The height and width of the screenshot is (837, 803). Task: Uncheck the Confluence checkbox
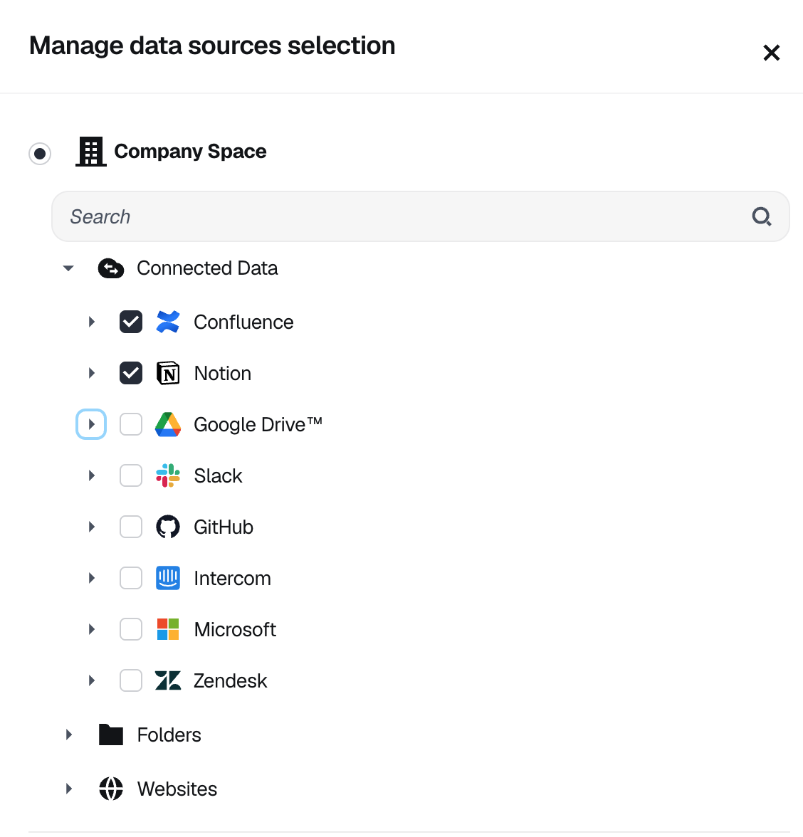tap(131, 322)
